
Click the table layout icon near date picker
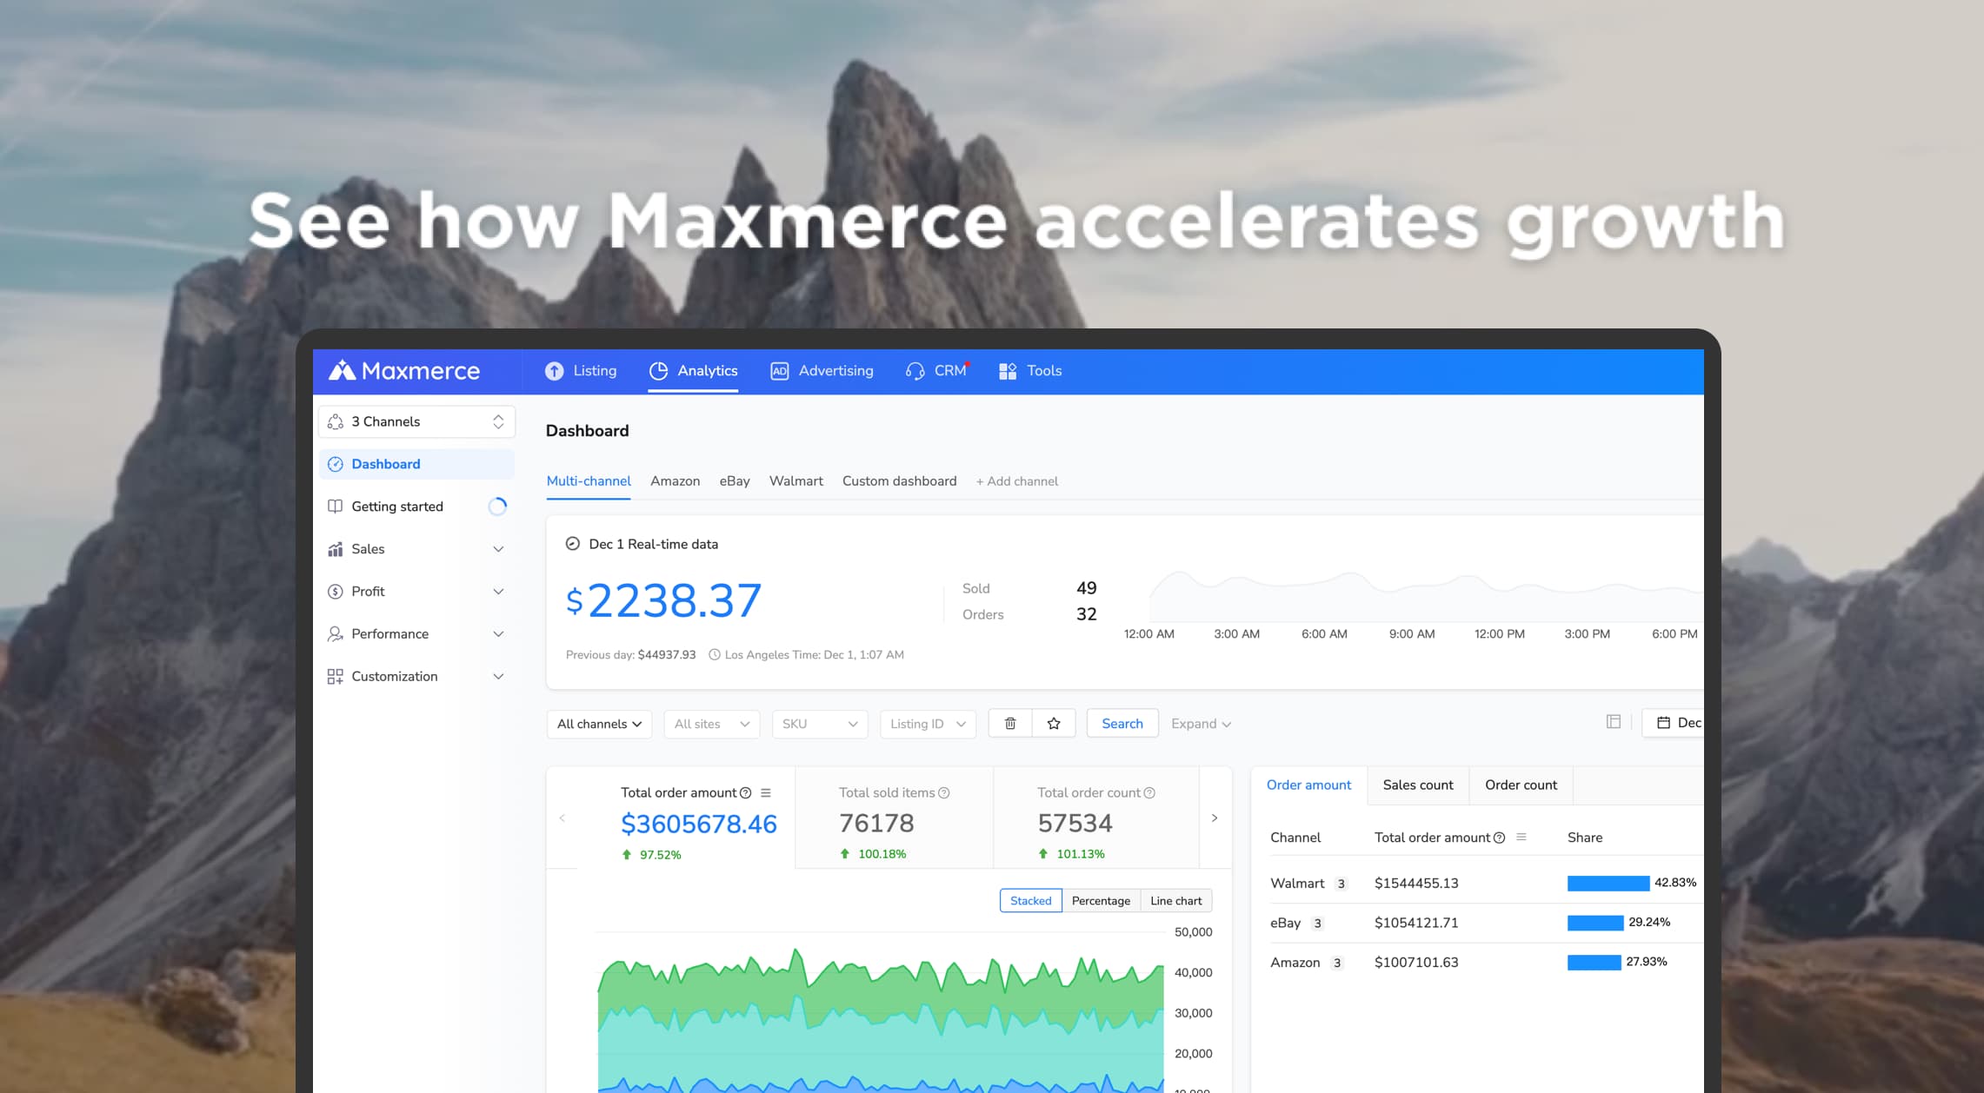1614,722
